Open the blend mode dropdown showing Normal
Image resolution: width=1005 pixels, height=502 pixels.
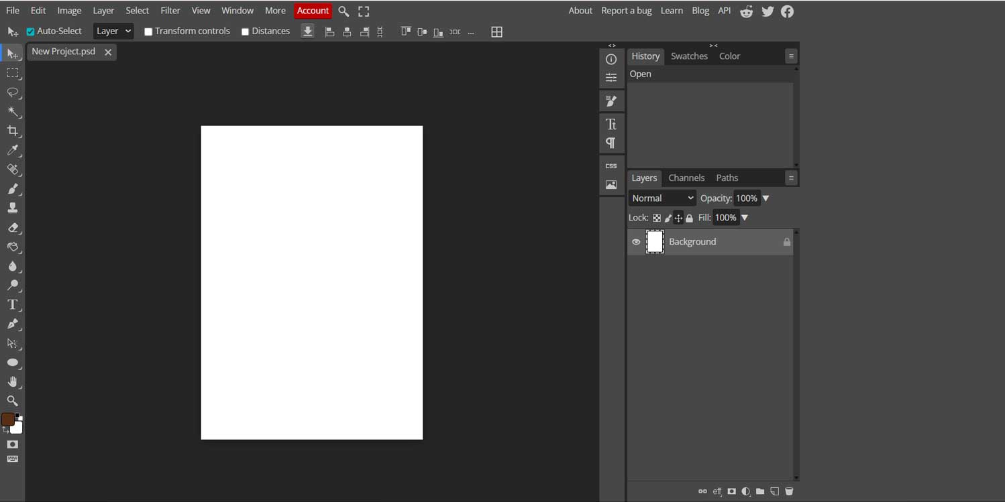point(662,198)
